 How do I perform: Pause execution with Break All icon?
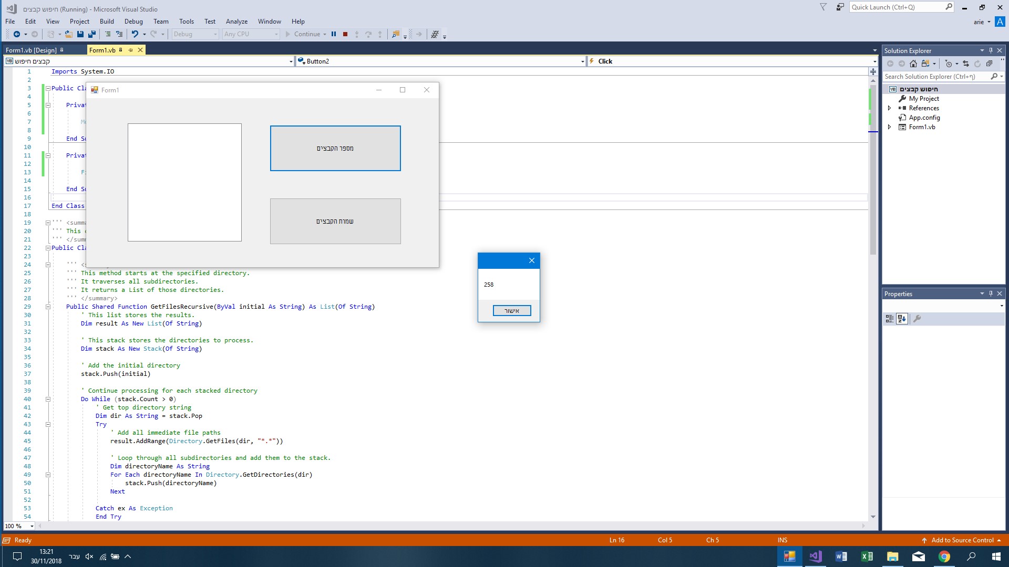[334, 34]
